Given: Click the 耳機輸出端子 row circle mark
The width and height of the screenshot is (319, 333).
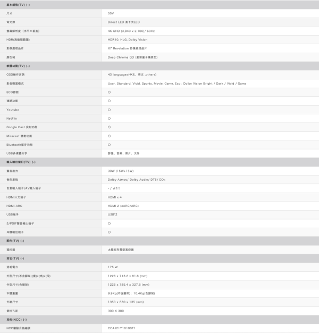Looking at the screenshot, I should tap(109, 232).
